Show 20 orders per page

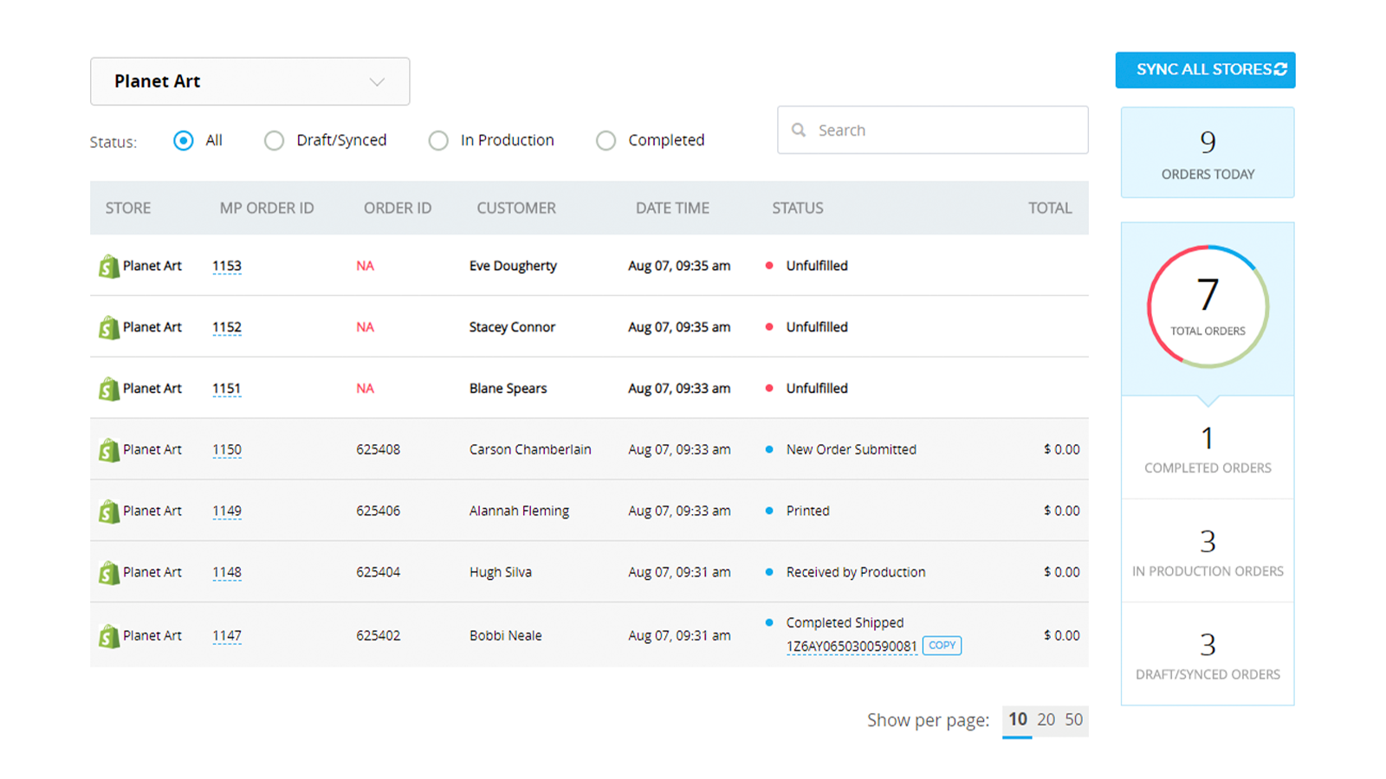click(1046, 720)
